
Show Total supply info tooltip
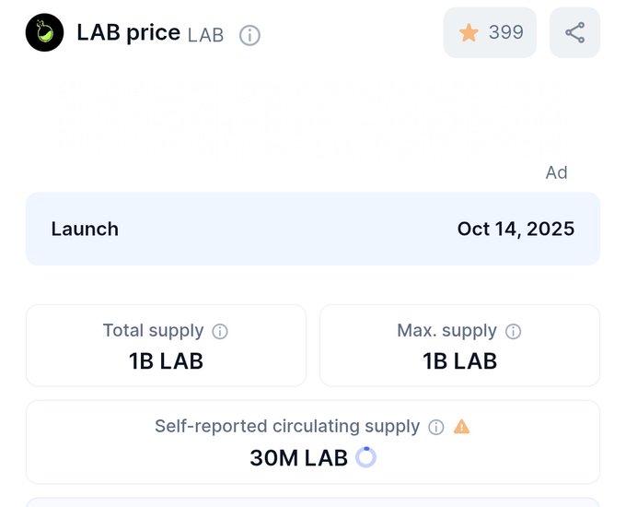tap(220, 331)
